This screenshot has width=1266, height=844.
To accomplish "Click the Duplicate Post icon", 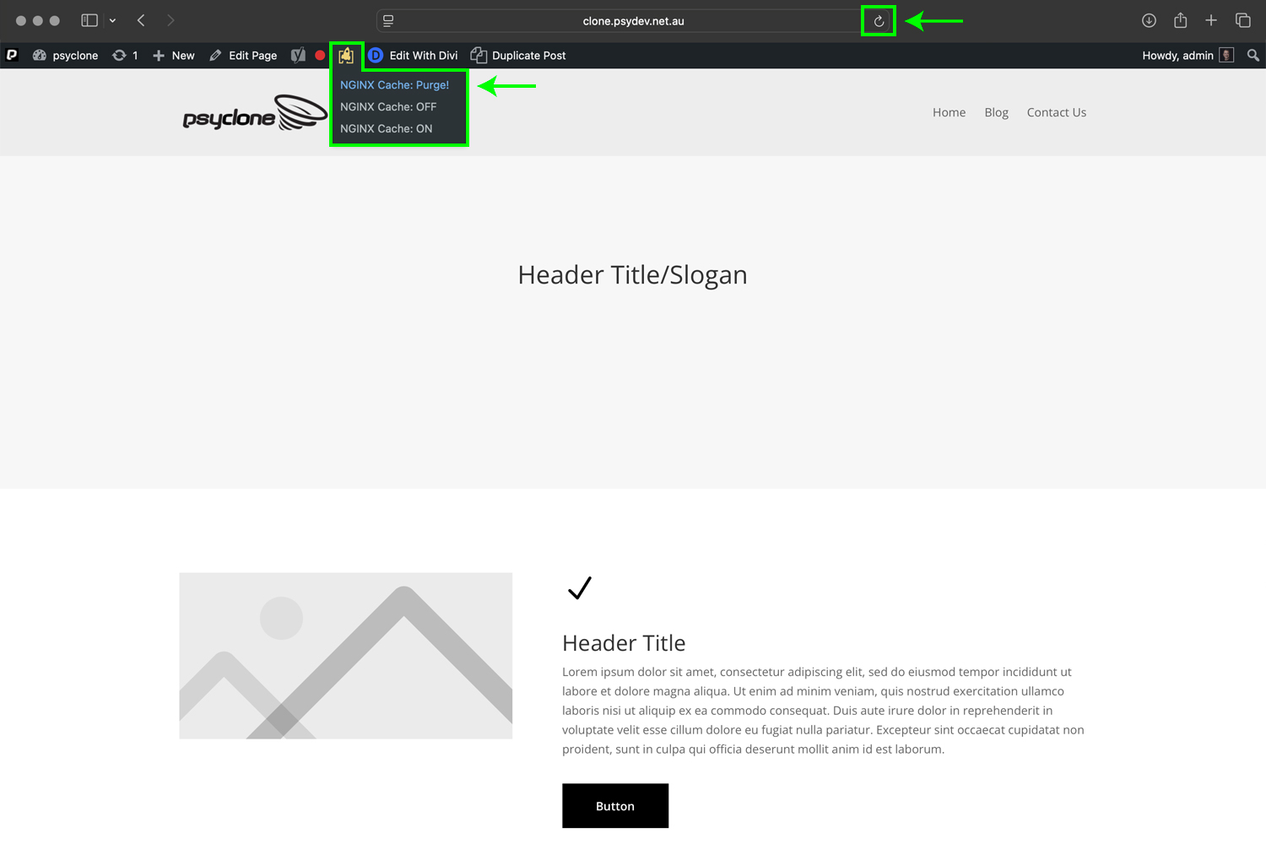I will pos(479,55).
